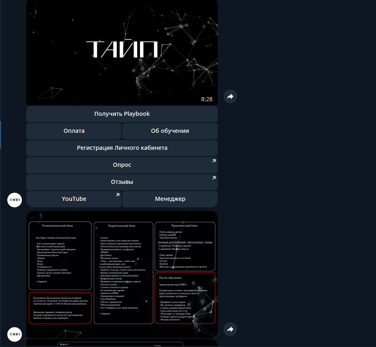Forward the course program image with share arrow
This screenshot has height=347, width=376.
[x=230, y=329]
